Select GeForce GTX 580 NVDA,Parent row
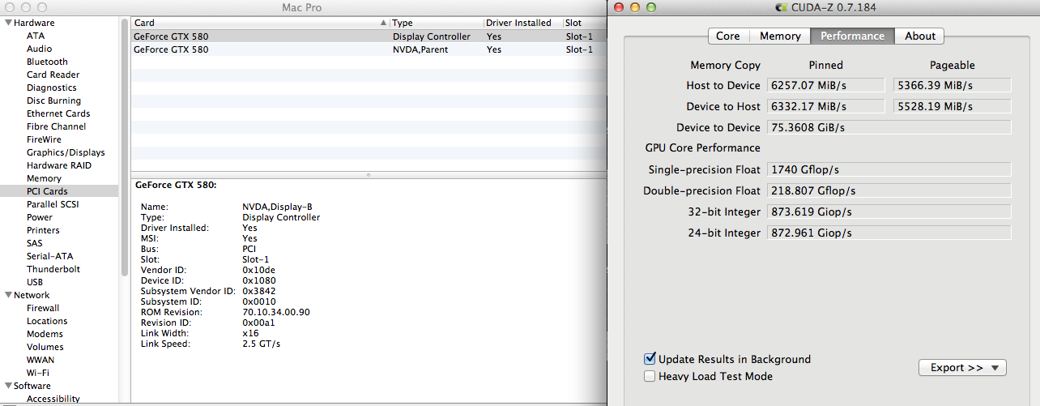 pyautogui.click(x=369, y=49)
